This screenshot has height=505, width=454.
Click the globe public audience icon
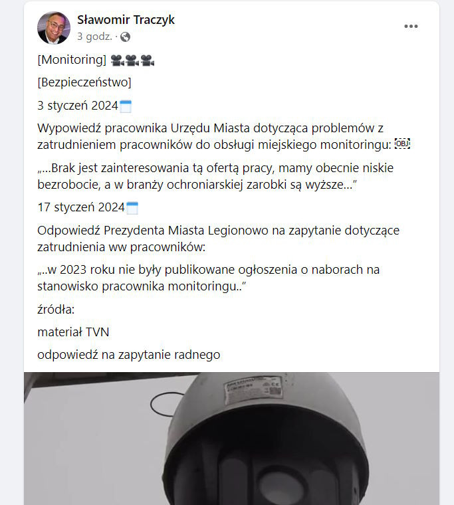coord(125,37)
